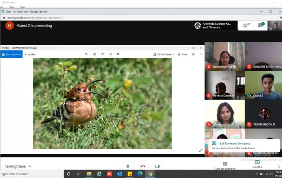This screenshot has width=282, height=178.
Task: Turn on captions
Action: (225, 165)
